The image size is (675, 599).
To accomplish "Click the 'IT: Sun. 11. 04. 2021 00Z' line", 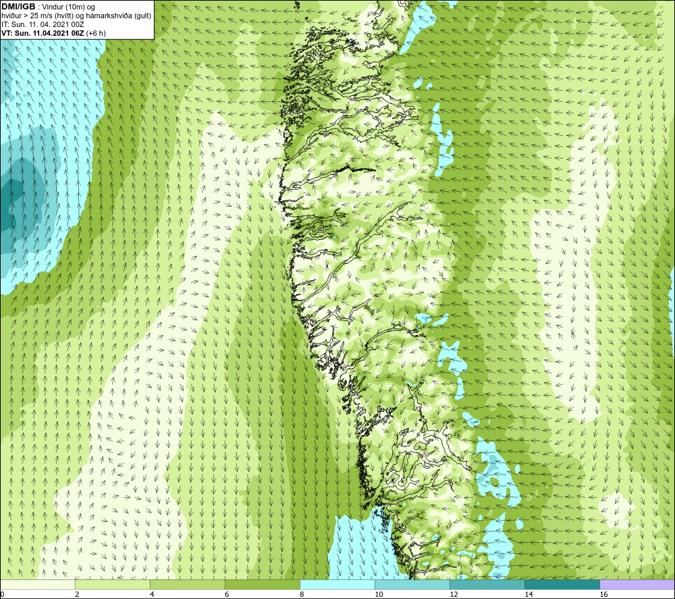I will coord(43,24).
